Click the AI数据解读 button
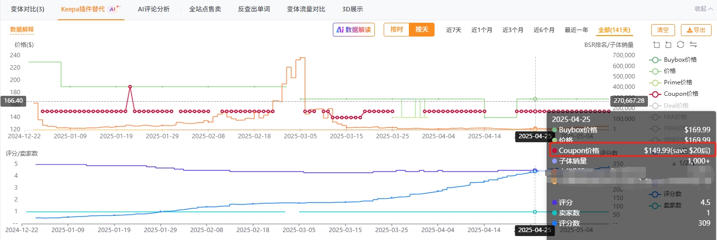Screen dimensions: 717x240 pyautogui.click(x=354, y=30)
